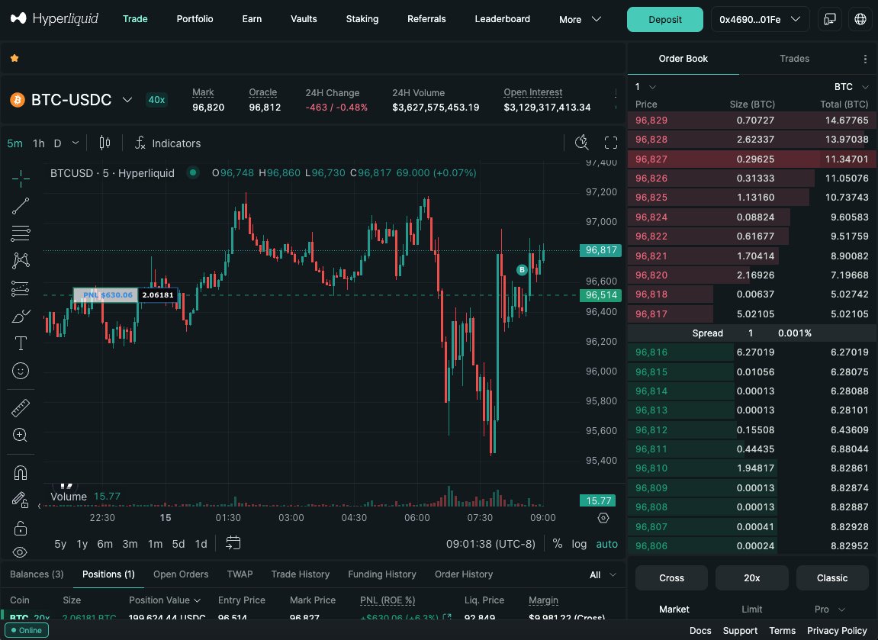Toggle auto scale on chart
Viewport: 878px width, 640px height.
click(x=606, y=544)
